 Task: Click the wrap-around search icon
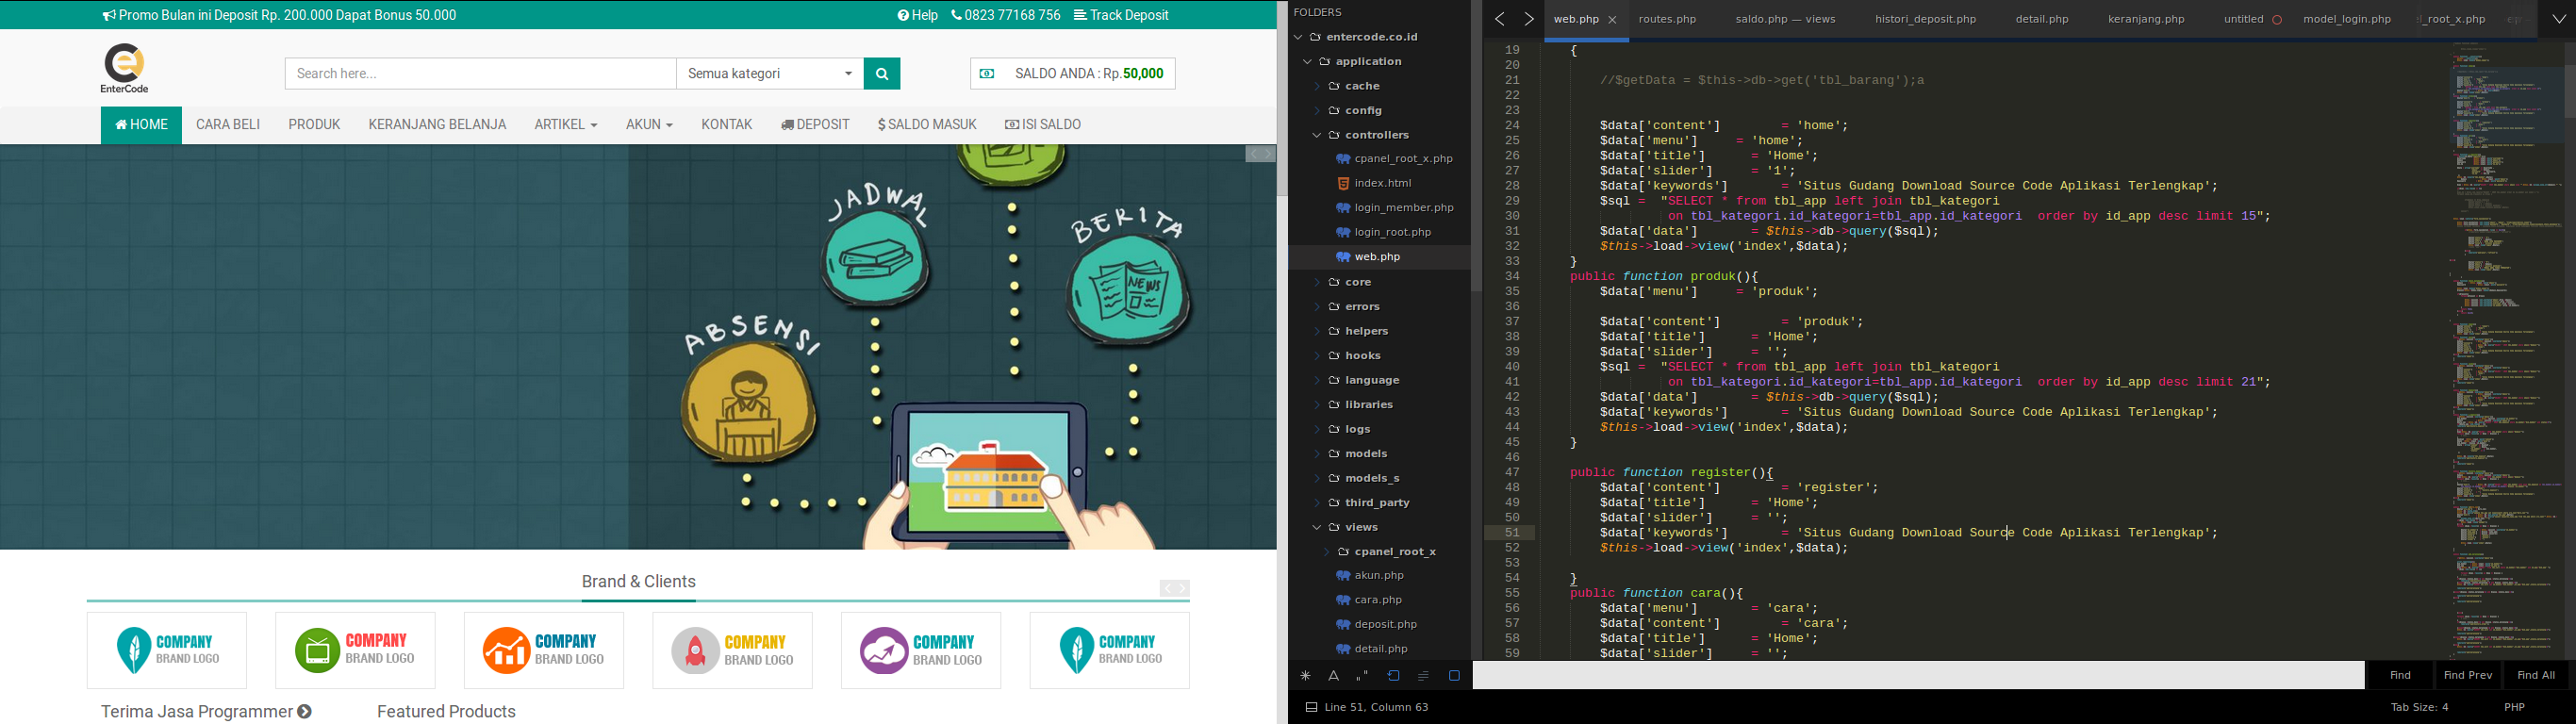pyautogui.click(x=1393, y=676)
